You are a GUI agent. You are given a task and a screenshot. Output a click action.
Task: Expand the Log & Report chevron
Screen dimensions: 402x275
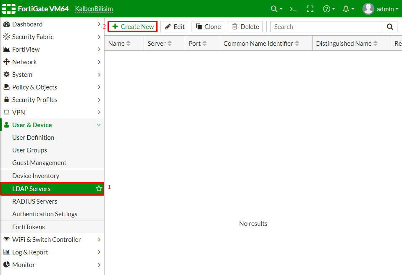click(99, 252)
